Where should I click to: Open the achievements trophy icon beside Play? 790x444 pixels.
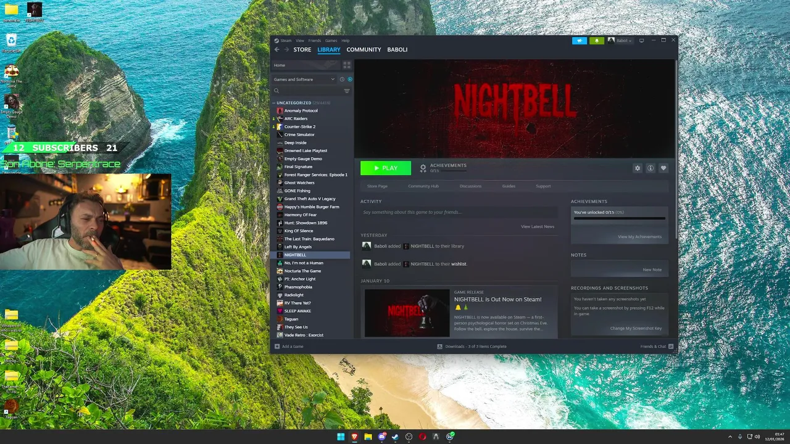pyautogui.click(x=423, y=168)
